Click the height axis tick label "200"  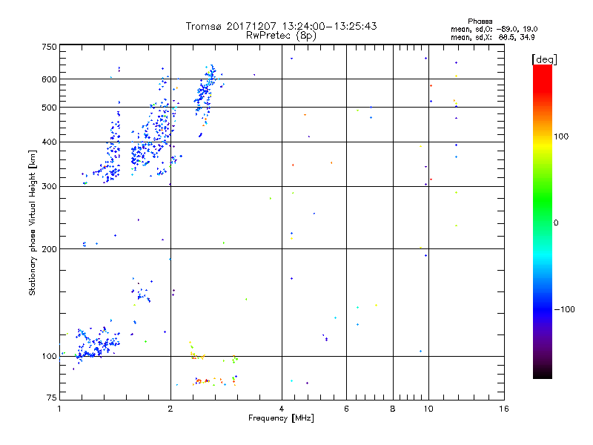[49, 249]
